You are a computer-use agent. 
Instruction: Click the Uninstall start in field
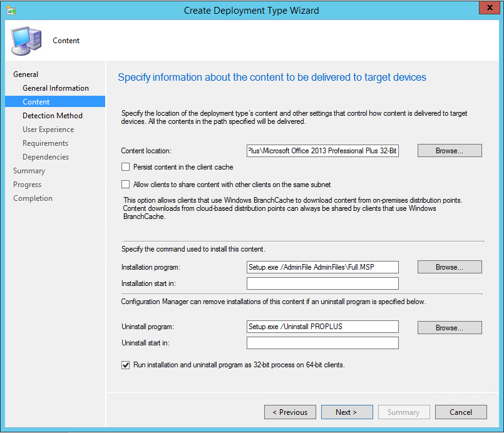click(x=322, y=343)
